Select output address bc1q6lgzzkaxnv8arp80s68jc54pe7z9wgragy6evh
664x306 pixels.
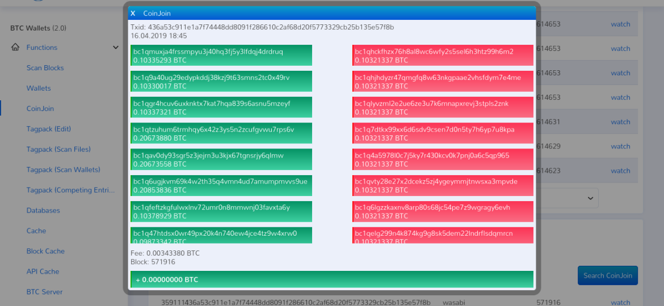pos(443,211)
